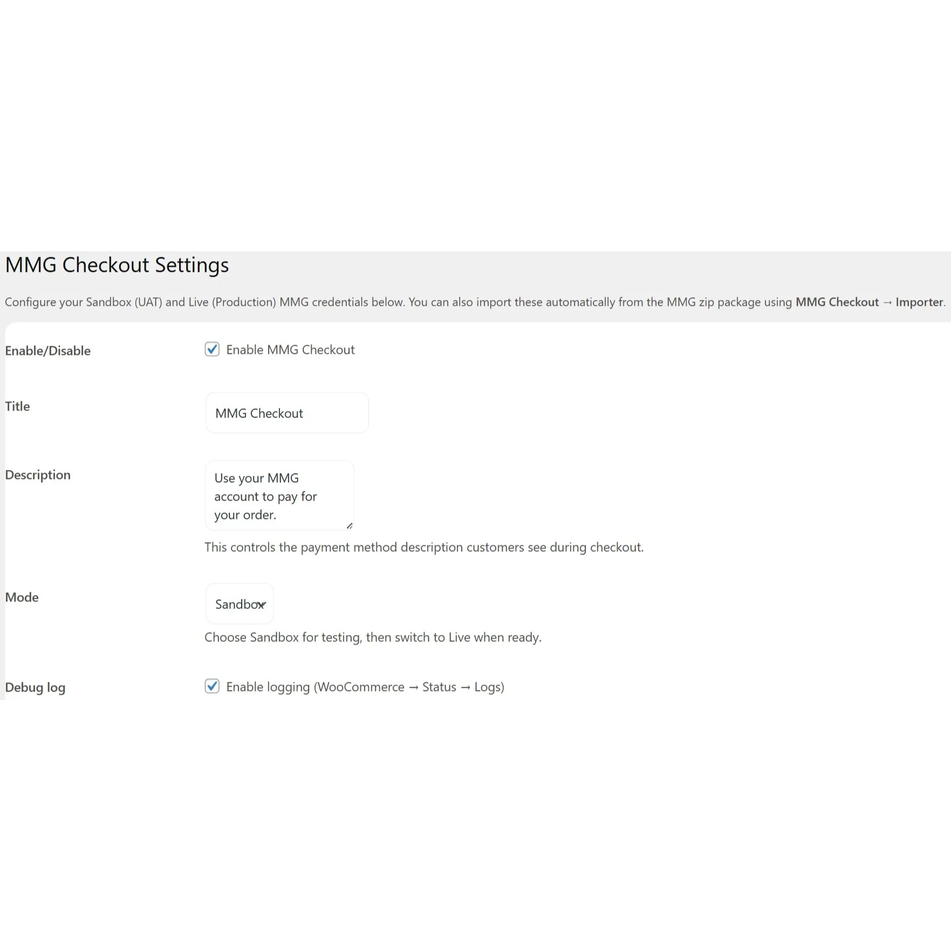Click the 'Debug log' row label

click(x=35, y=687)
